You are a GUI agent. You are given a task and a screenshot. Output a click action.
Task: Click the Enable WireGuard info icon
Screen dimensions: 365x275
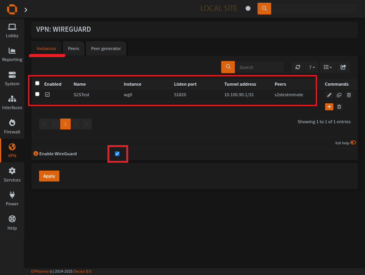pos(36,153)
